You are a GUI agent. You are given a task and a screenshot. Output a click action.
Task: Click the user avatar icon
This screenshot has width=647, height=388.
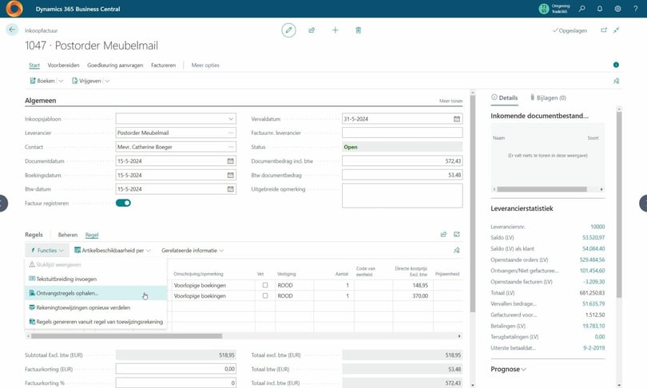tap(544, 9)
